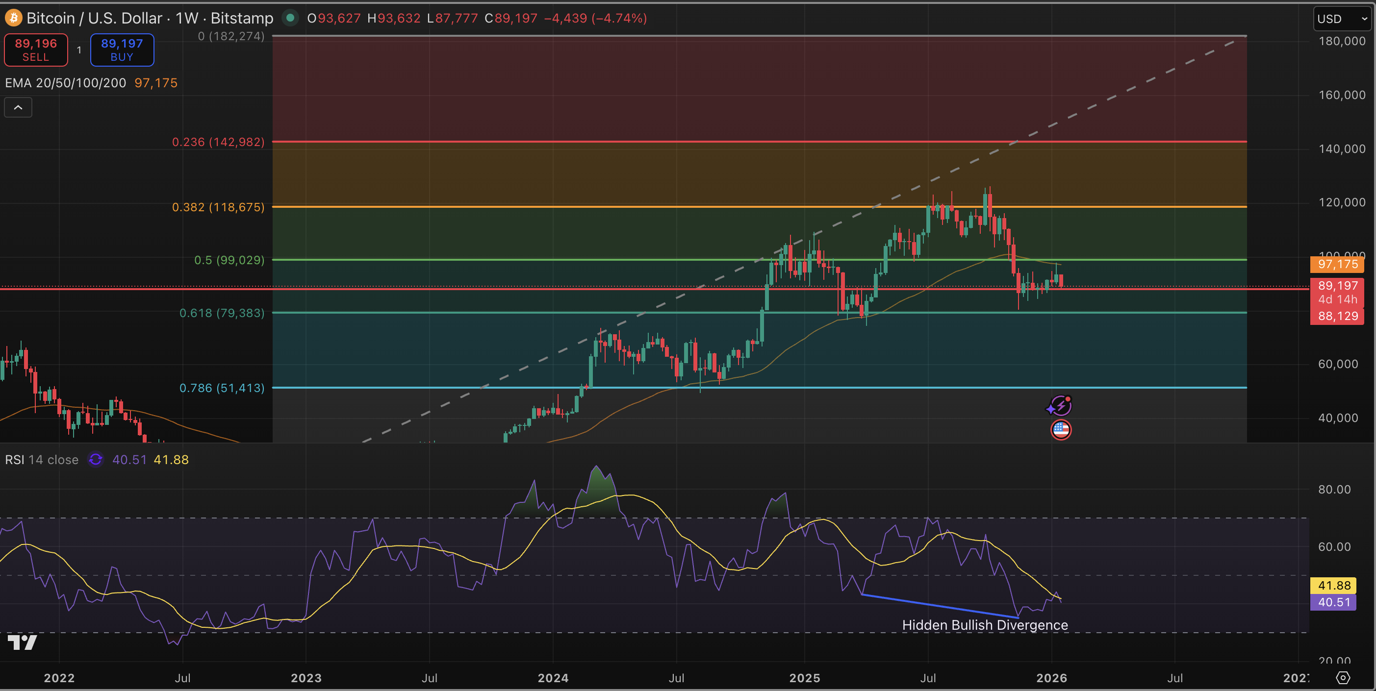Click the Bitcoin logo icon
The width and height of the screenshot is (1376, 691).
click(x=13, y=18)
